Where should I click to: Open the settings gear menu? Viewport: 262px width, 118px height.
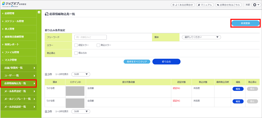click(256, 5)
